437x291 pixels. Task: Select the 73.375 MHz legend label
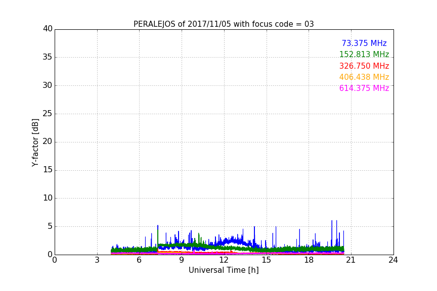pos(364,43)
